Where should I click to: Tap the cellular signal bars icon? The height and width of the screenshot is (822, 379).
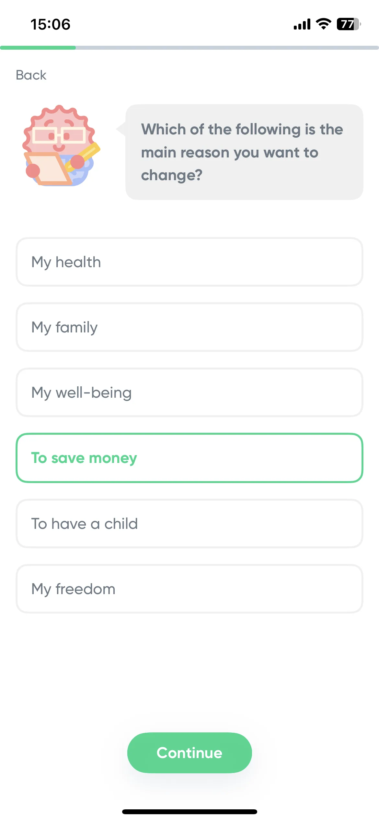click(x=302, y=24)
